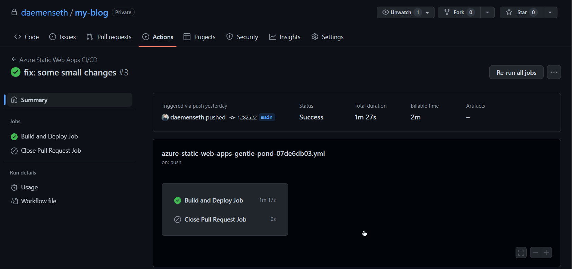The height and width of the screenshot is (269, 572).
Task: Click the green check in the graph's Build and Deploy Job
Action: click(178, 200)
